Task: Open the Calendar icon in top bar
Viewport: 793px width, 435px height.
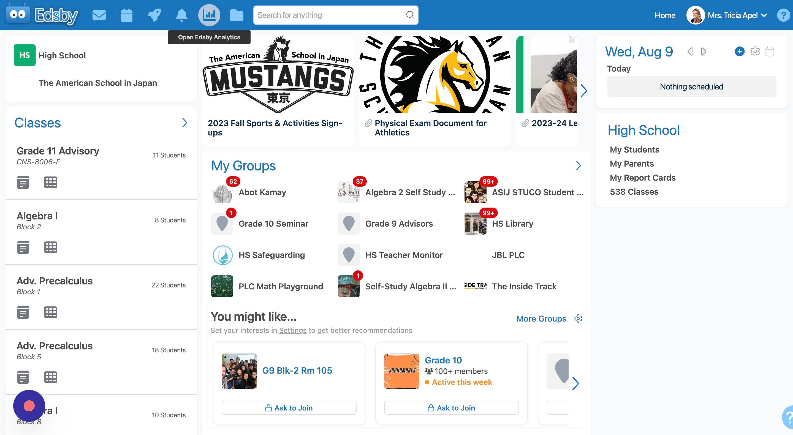Action: (x=127, y=15)
